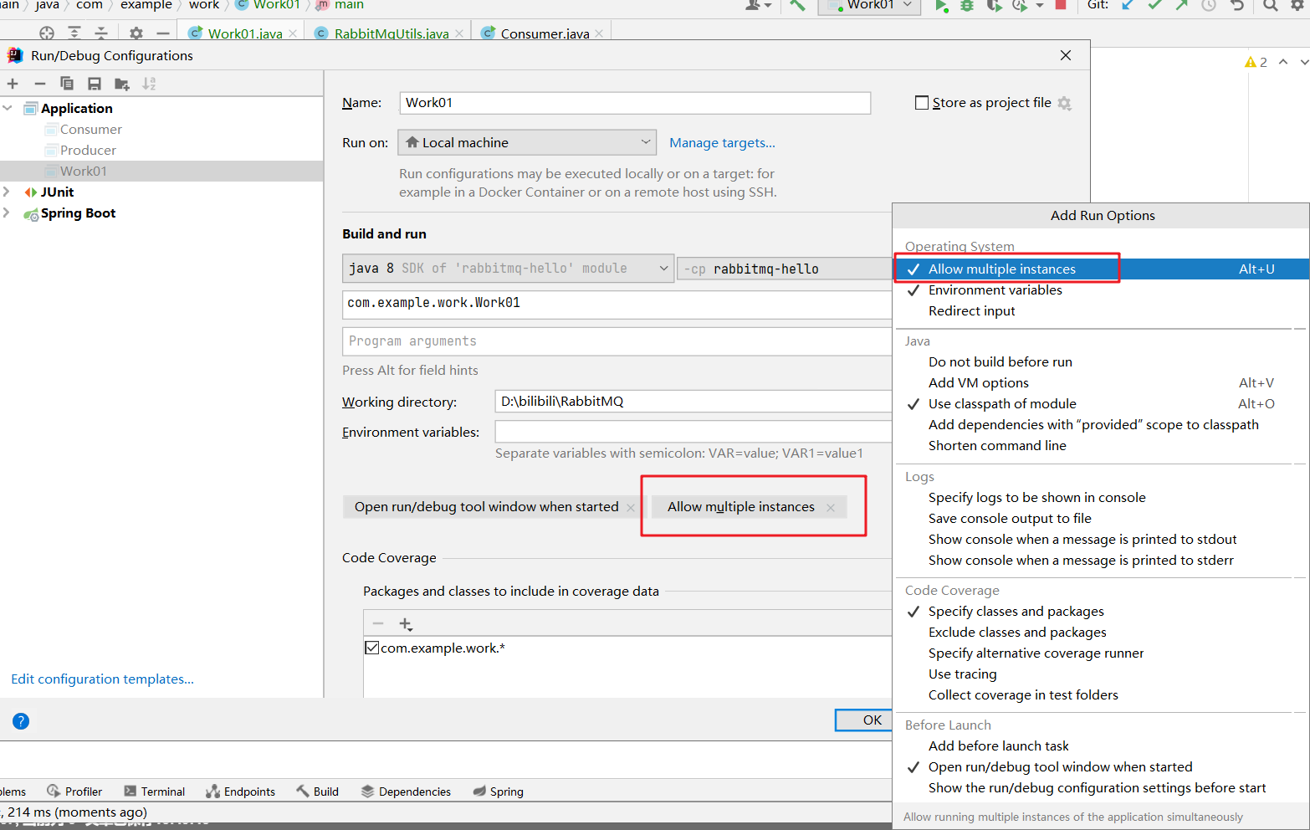The image size is (1310, 830).
Task: Open project panel options gear icon
Action: (x=136, y=33)
